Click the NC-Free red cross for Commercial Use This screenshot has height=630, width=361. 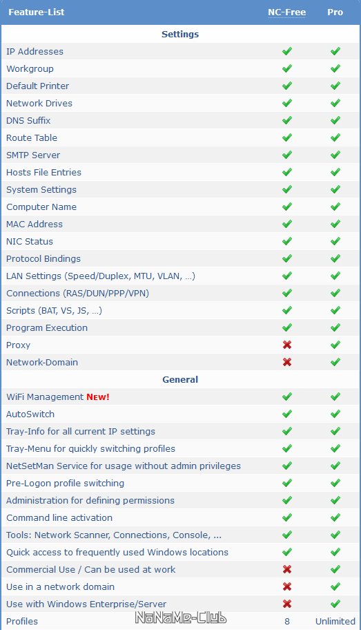pyautogui.click(x=286, y=569)
